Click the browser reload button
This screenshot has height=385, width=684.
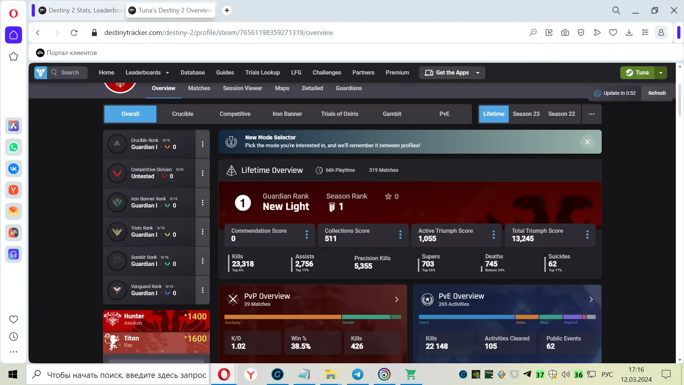coord(74,33)
